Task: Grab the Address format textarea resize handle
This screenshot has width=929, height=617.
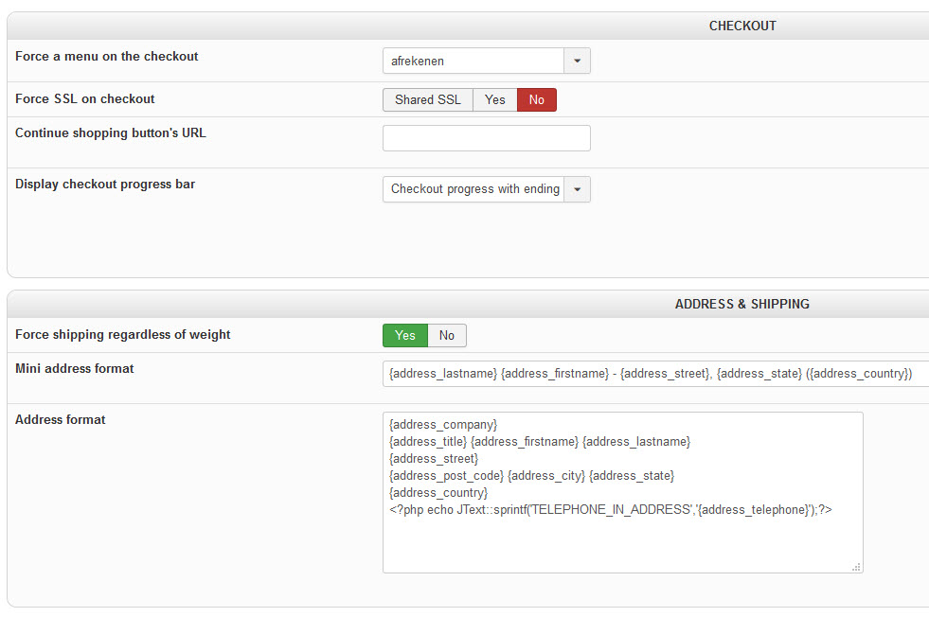Action: point(856,567)
